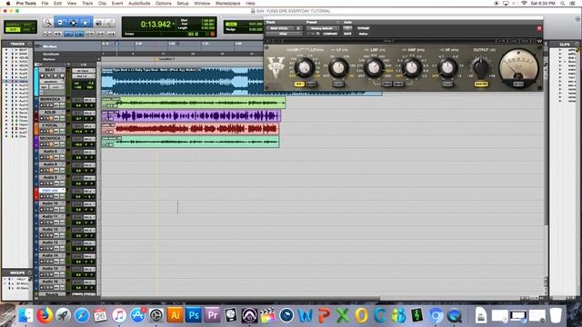This screenshot has width=582, height=327.
Task: Open Final Cut Pro from the dock
Action: click(x=267, y=315)
